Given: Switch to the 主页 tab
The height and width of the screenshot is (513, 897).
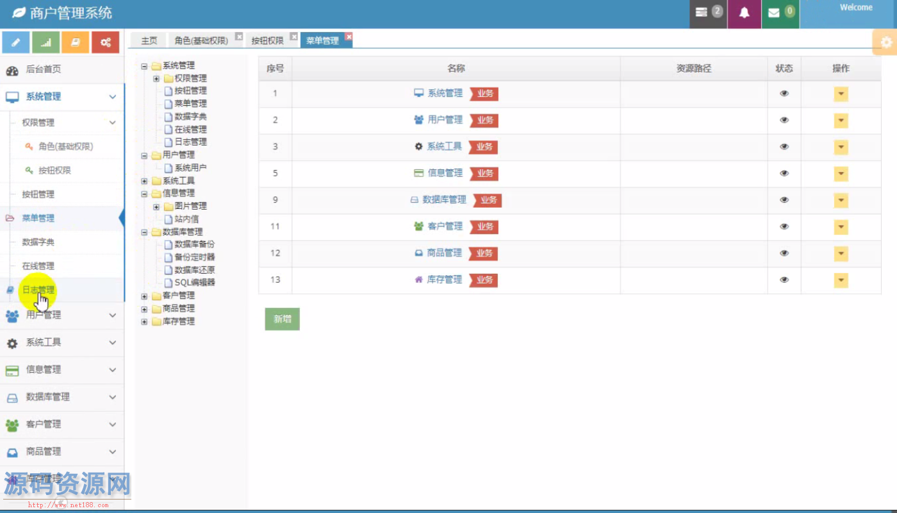Looking at the screenshot, I should pyautogui.click(x=149, y=40).
